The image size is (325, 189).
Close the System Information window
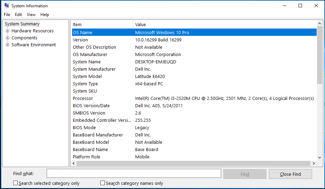[x=316, y=6]
